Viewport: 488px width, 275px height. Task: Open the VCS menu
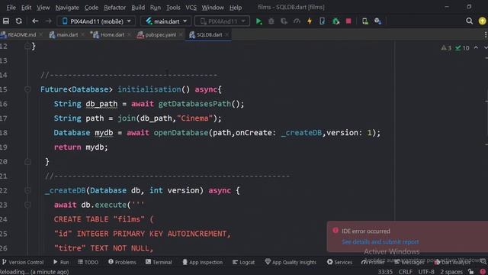191,7
